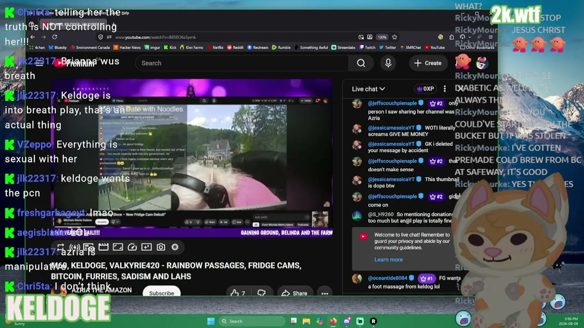Open File Explorer from the taskbar
Screen dimensions: 584x328
point(306,321)
